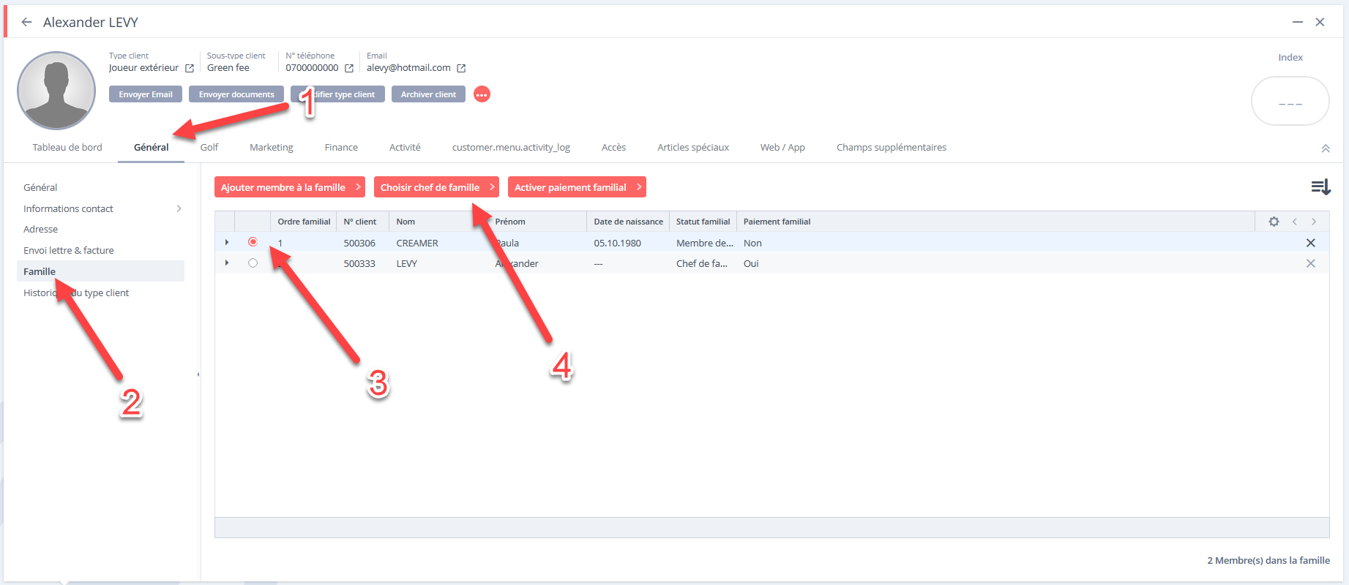This screenshot has height=585, width=1349.
Task: Select the CREAMER row radio button
Action: tap(253, 242)
